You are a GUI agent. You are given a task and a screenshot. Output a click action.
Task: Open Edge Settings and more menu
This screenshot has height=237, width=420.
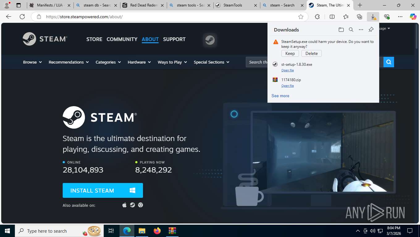(x=400, y=17)
